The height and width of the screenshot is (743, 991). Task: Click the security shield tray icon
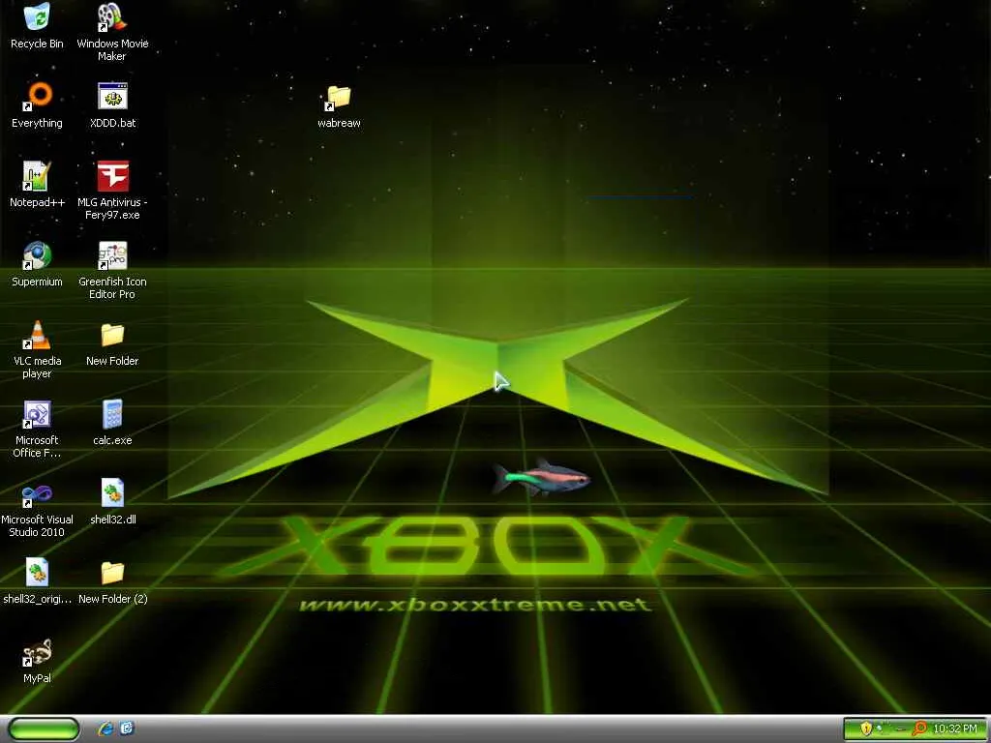866,728
